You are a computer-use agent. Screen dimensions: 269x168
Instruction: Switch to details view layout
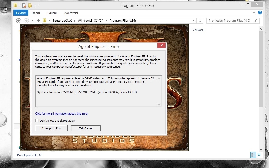(x=253, y=155)
